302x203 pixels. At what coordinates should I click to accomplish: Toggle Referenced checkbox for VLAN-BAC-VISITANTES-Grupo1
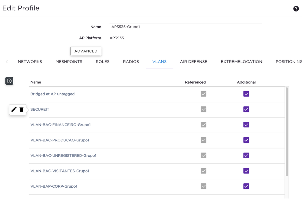(203, 171)
